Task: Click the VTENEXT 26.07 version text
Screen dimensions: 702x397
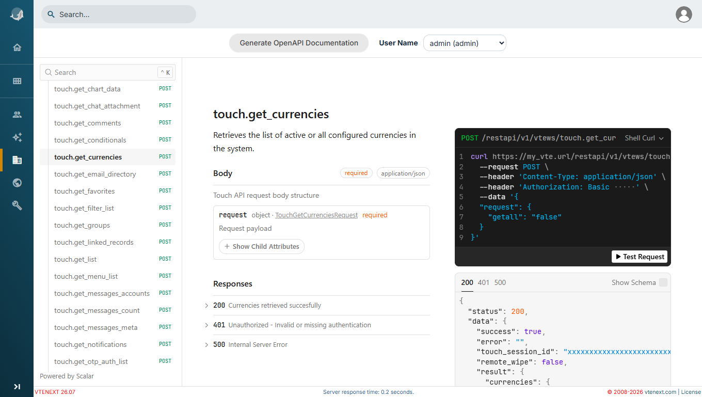Action: point(55,392)
